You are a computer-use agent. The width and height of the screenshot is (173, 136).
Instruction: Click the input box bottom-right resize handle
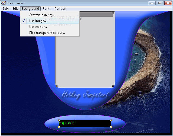click(x=111, y=127)
